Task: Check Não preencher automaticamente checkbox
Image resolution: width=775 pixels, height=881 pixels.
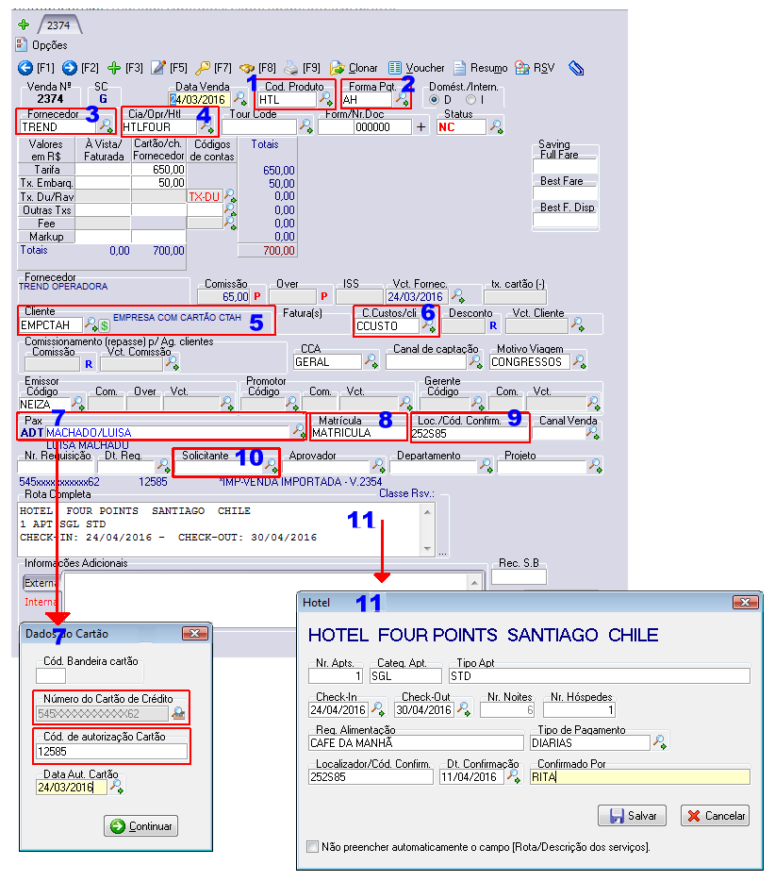Action: (313, 846)
